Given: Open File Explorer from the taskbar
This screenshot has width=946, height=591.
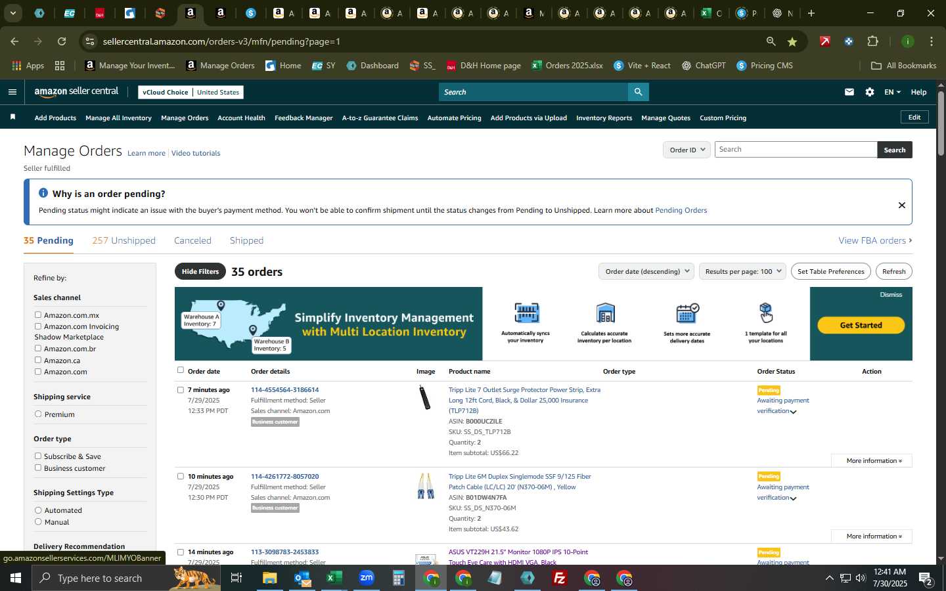Looking at the screenshot, I should coord(270,578).
